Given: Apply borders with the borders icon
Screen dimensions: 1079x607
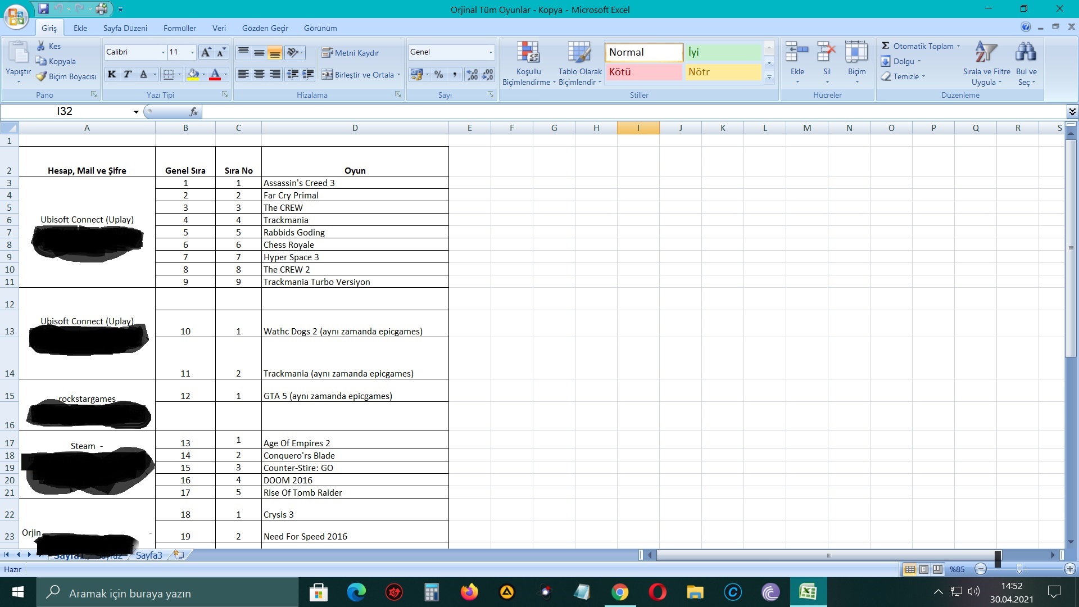Looking at the screenshot, I should coord(168,74).
